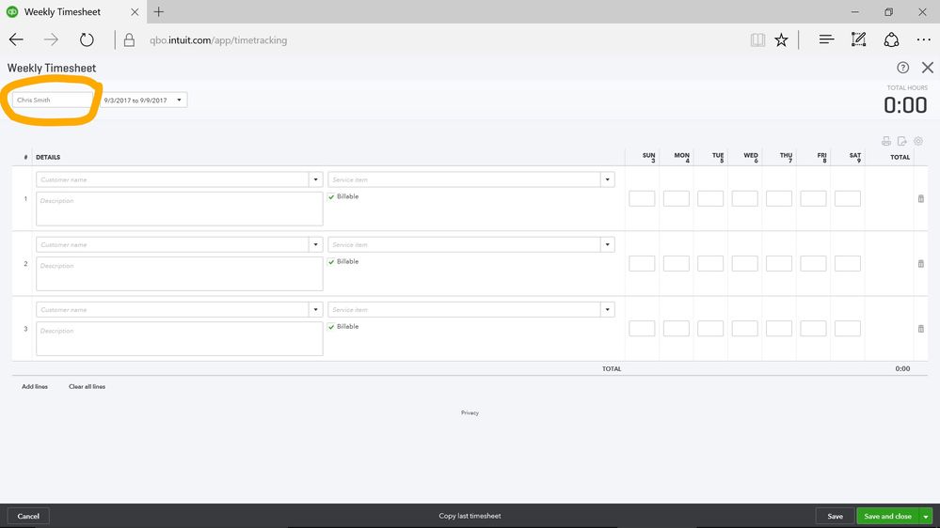Open the Chris Smith name selector

(53, 100)
